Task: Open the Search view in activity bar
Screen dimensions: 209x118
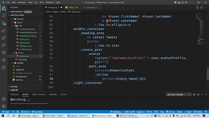Action: click(4, 16)
